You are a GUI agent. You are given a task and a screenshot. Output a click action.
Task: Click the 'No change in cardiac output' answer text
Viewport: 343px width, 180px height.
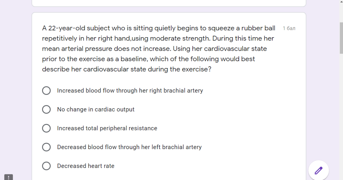pos(96,109)
